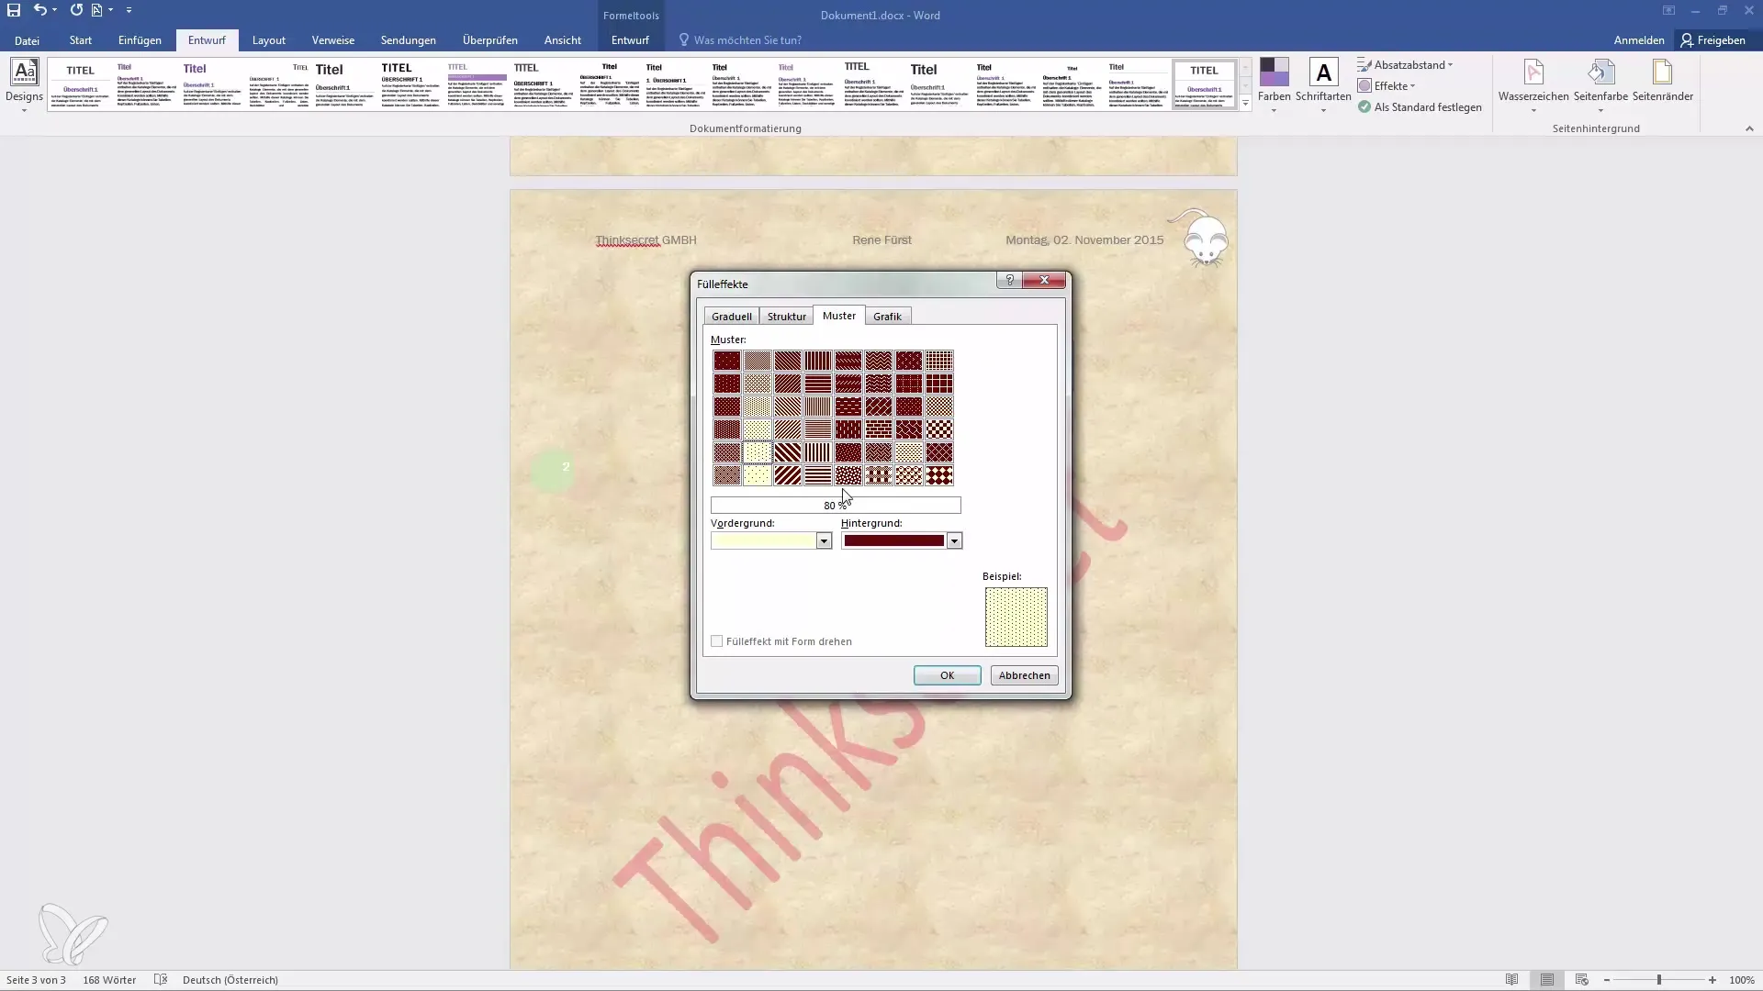Open the Hintergrund color dropdown arrow
The width and height of the screenshot is (1763, 991).
(954, 541)
